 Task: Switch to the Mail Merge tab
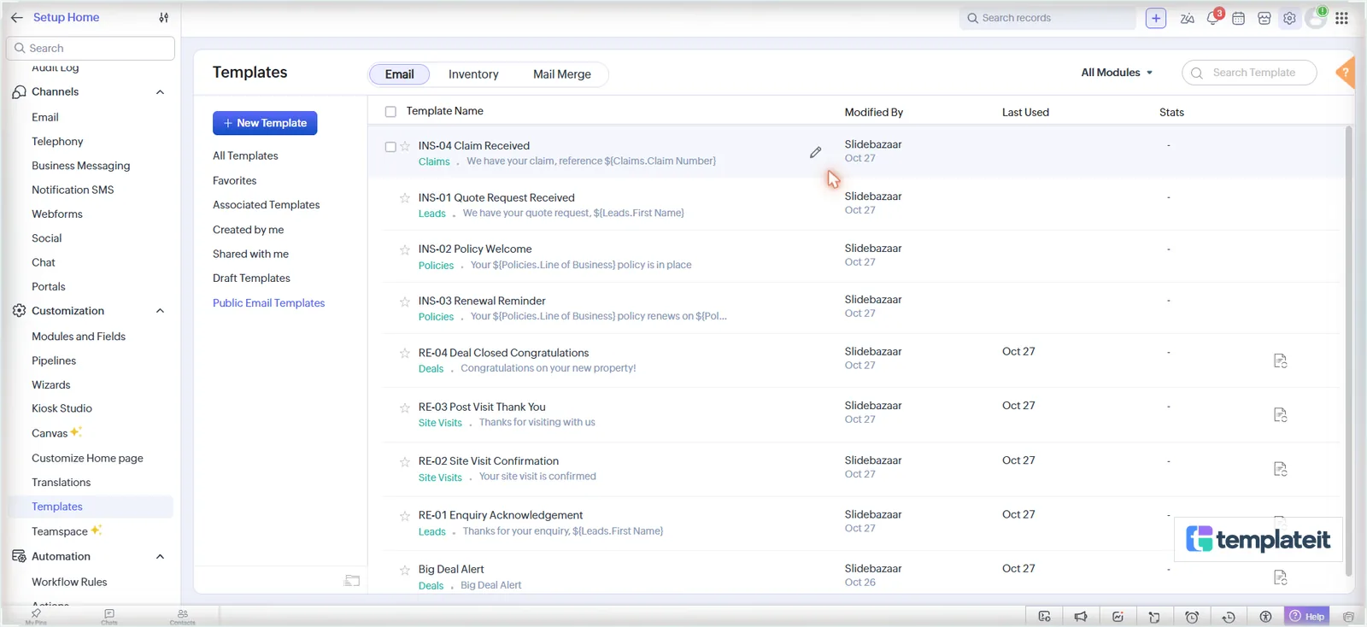coord(562,74)
